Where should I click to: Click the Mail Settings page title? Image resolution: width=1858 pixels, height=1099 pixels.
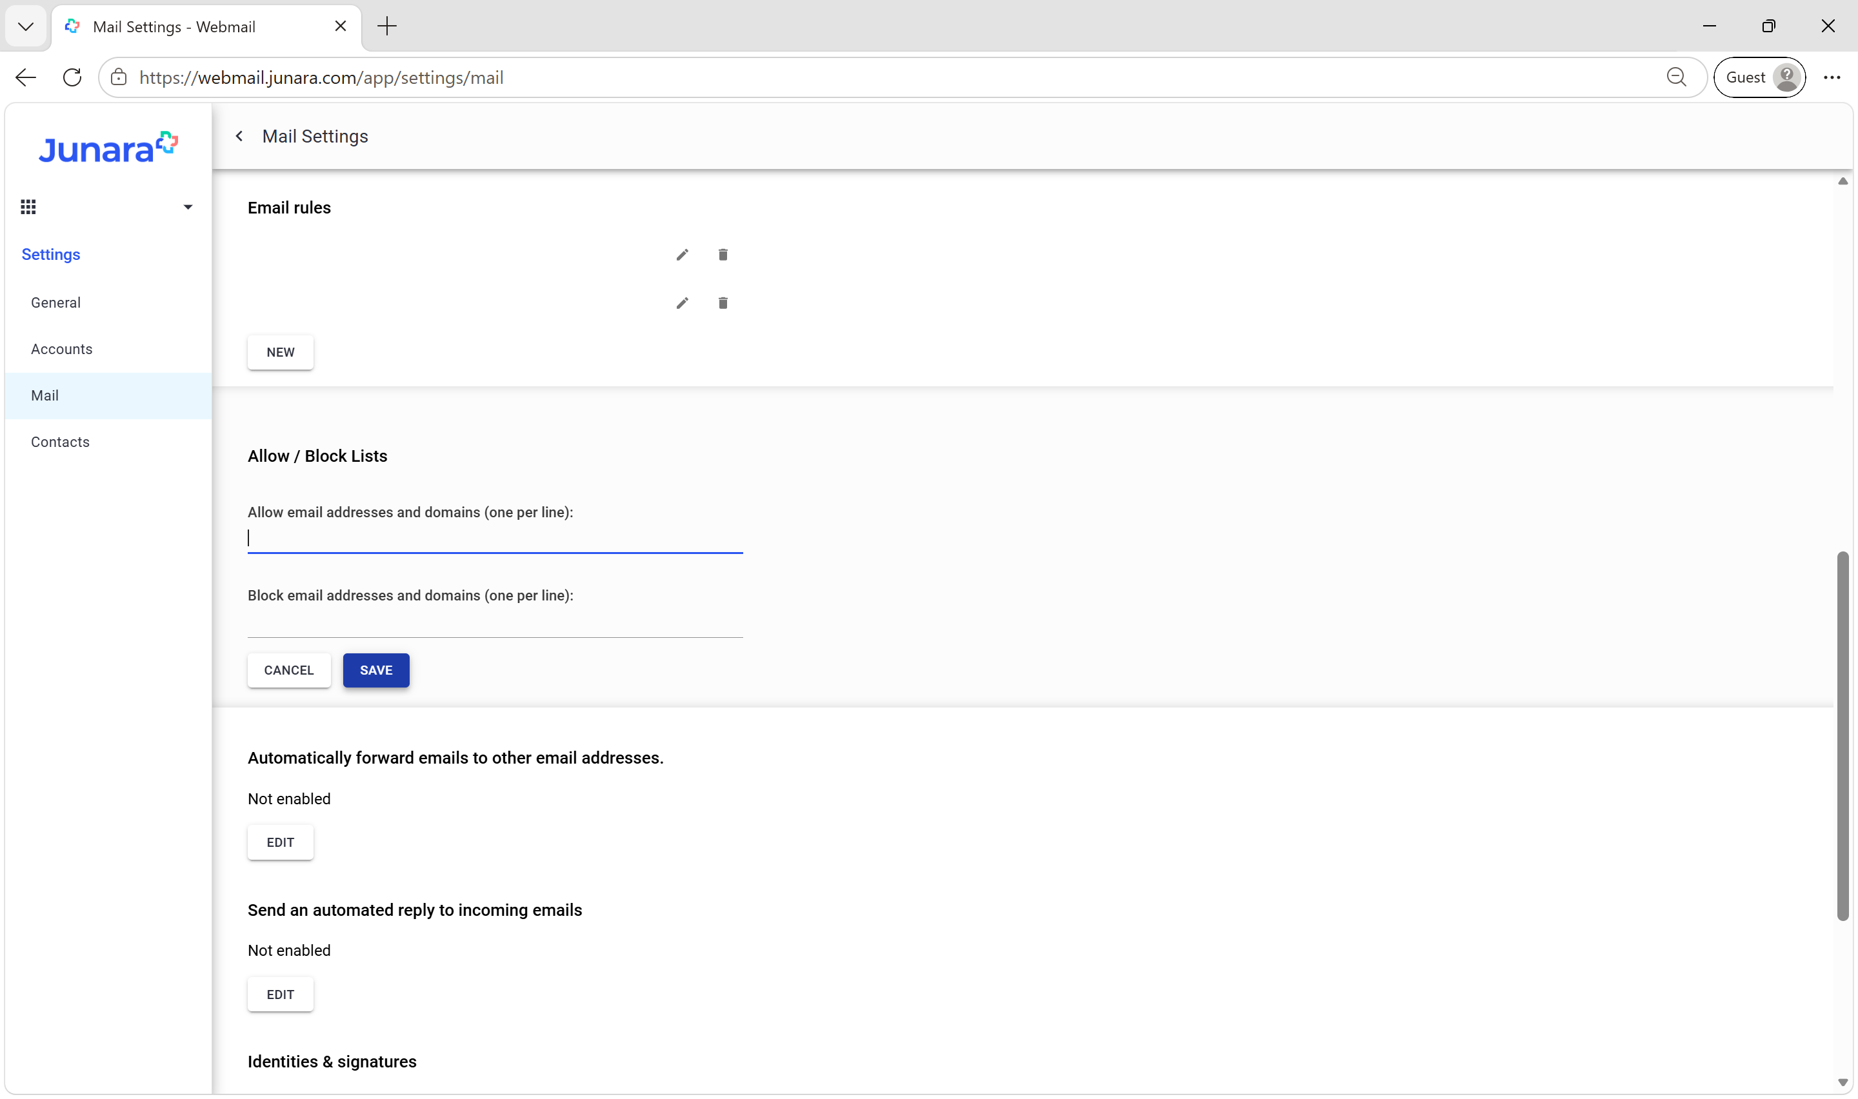315,136
